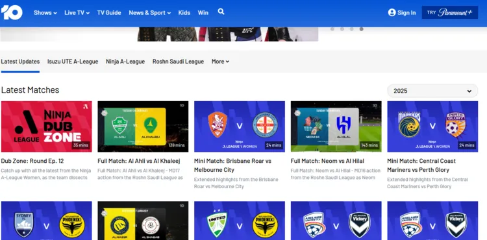Screen dimensions: 487x240
Task: Open the Dub Zone thumbnail
Action: [47, 126]
